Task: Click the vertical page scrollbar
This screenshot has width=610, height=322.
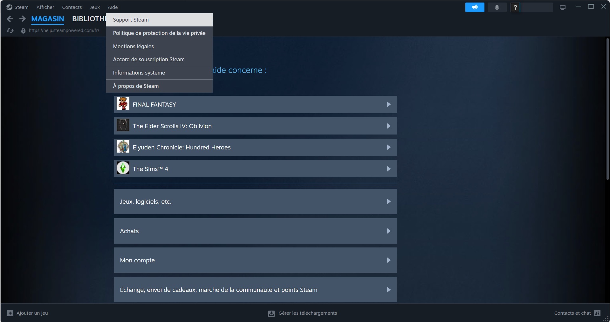Action: point(607,109)
